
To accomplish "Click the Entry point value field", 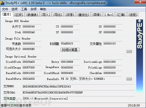I will point(70,62).
